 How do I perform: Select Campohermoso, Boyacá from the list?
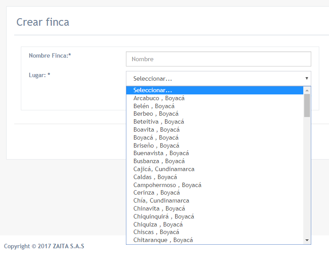(215, 185)
